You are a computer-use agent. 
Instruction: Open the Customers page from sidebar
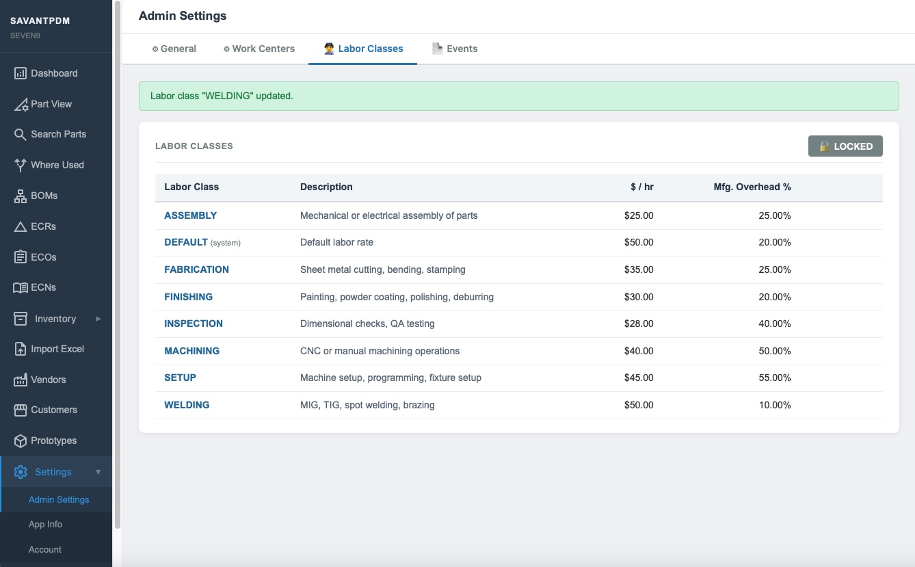(53, 410)
